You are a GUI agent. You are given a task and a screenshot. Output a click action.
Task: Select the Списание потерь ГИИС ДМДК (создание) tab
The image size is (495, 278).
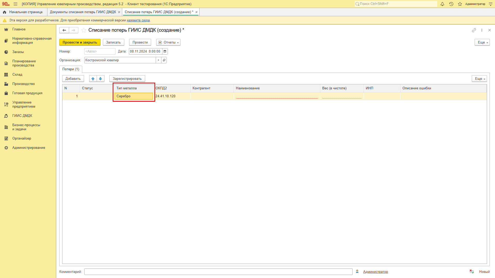coord(158,12)
